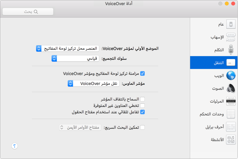Click the help question mark button

tap(15, 146)
